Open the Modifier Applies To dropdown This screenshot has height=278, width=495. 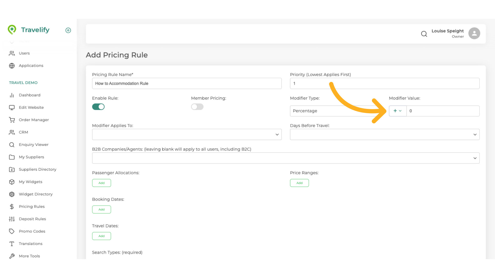(187, 134)
